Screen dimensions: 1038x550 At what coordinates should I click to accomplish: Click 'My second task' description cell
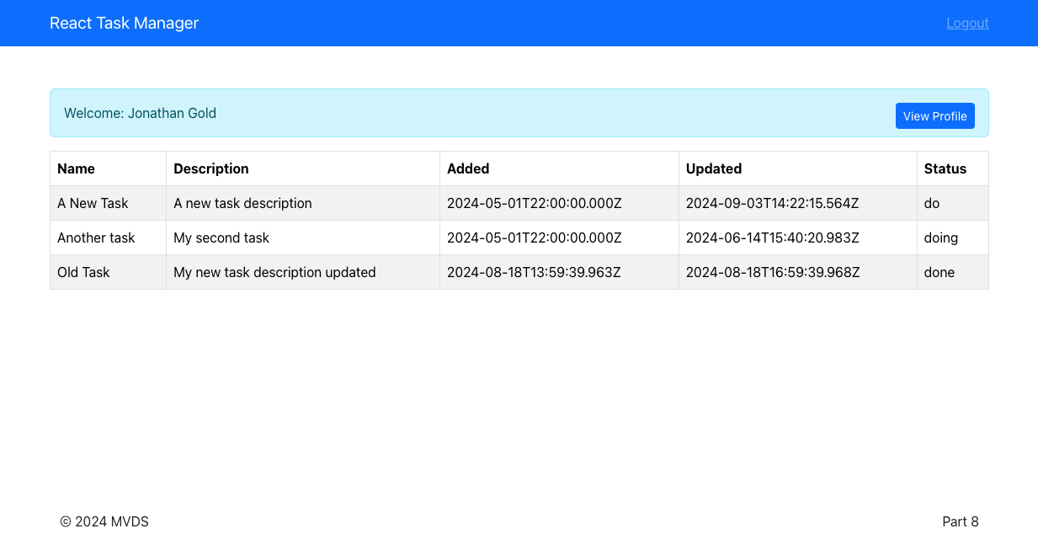pos(303,238)
